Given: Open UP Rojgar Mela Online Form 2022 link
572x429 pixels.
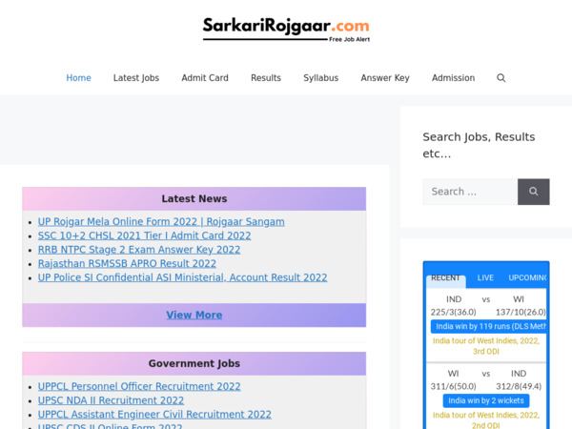Looking at the screenshot, I should point(161,222).
